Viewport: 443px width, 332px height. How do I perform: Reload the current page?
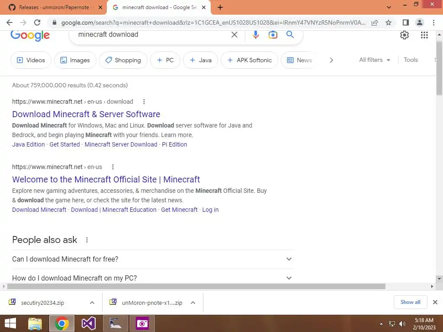click(37, 22)
